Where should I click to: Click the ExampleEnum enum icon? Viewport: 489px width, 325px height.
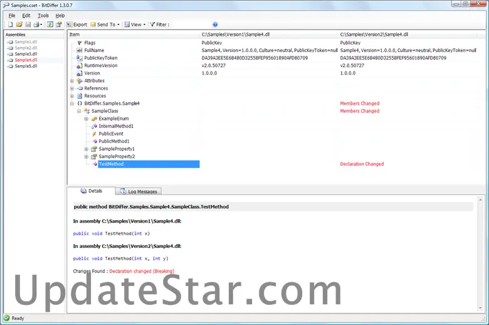[94, 119]
